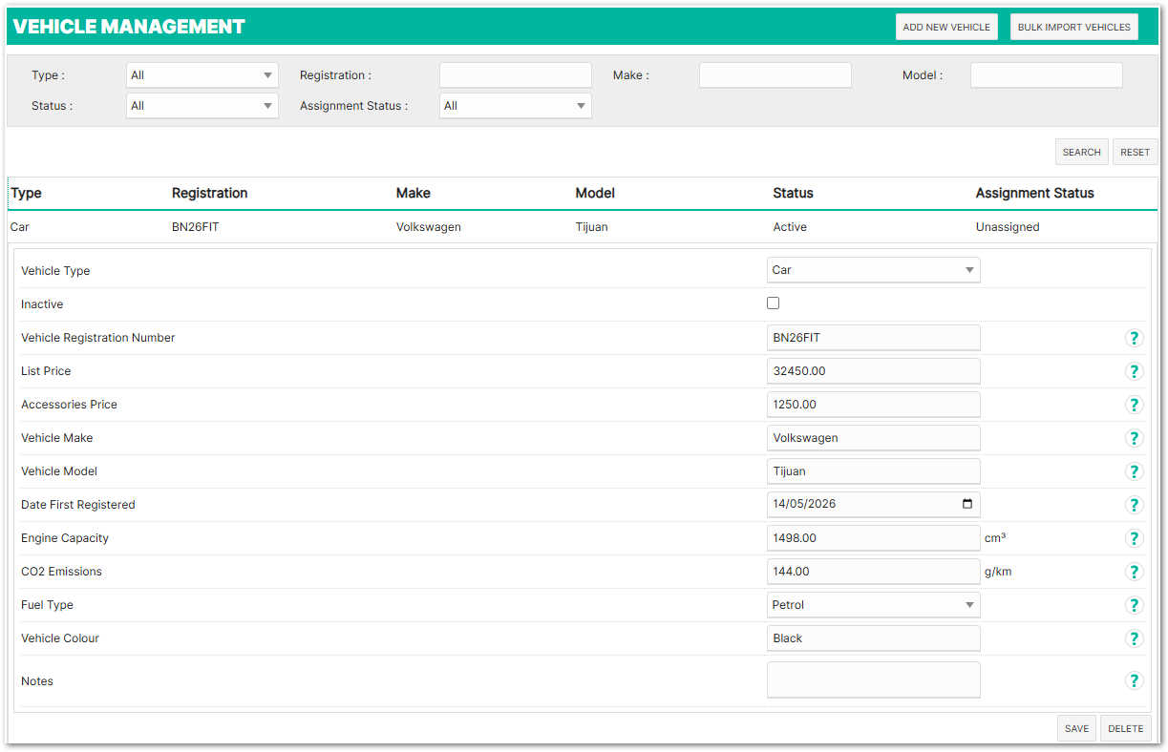Click the Add New Vehicle button

945,27
